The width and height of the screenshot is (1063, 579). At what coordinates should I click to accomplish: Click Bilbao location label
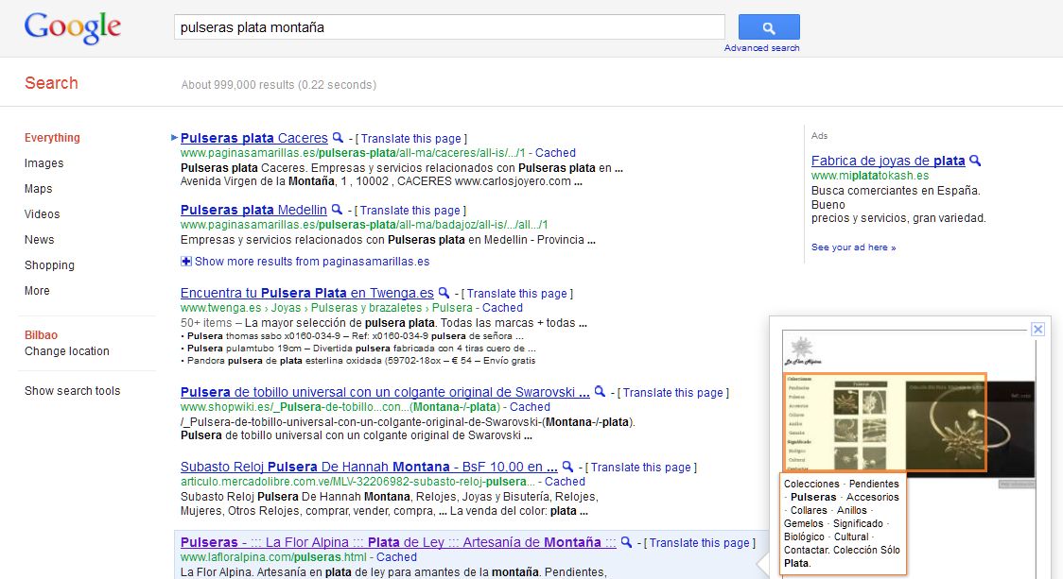click(41, 334)
